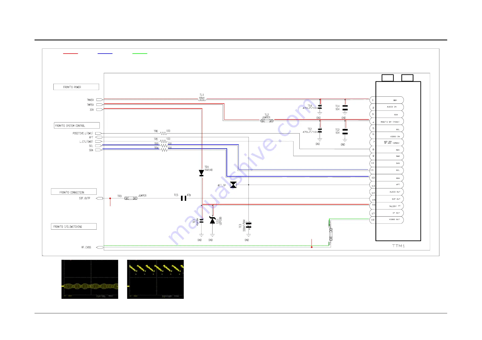Click the green line legend swatch

(140, 54)
